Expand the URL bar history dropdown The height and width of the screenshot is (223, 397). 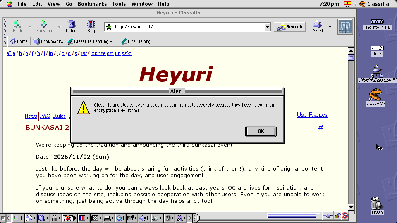pos(267,27)
